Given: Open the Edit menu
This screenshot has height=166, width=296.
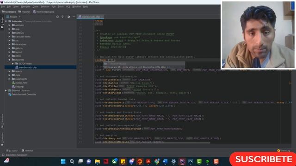Looking at the screenshot, I should point(9,6).
